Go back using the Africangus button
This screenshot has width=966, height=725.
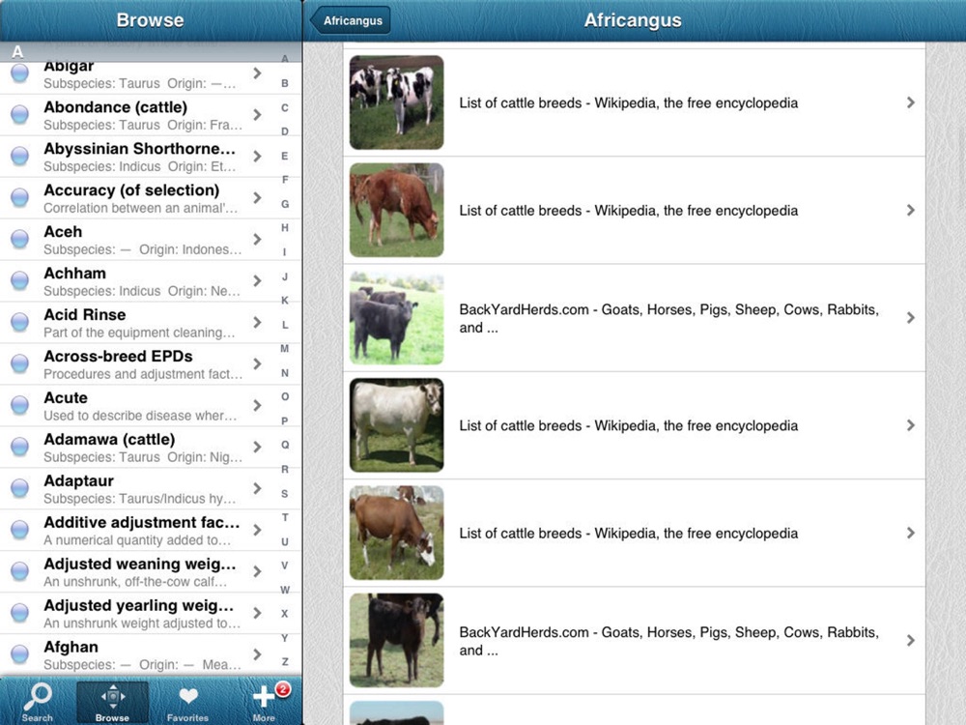click(x=351, y=20)
